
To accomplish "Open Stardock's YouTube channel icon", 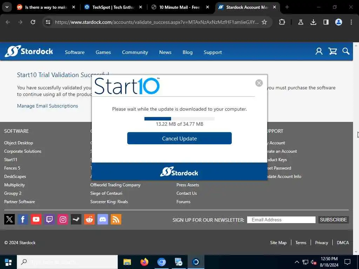I will 36,219.
